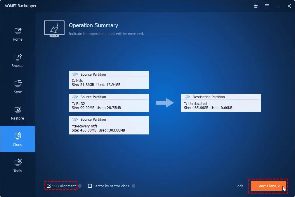This screenshot has width=295, height=197.
Task: Show help for SSD Alignment
Action: (80, 186)
